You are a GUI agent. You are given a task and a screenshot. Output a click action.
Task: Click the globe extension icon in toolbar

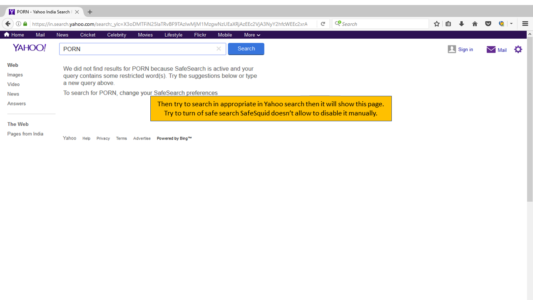click(x=502, y=24)
